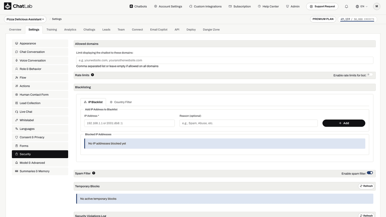This screenshot has width=386, height=217.
Task: Open Whitelabel settings section
Action: [x=40, y=120]
